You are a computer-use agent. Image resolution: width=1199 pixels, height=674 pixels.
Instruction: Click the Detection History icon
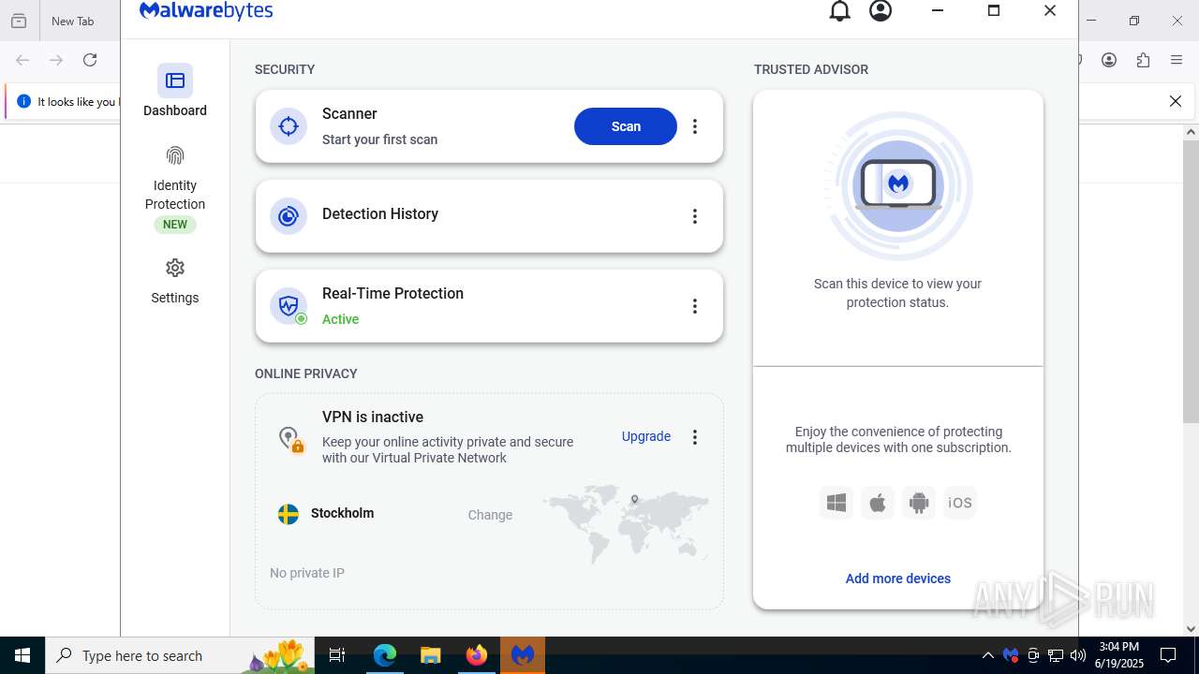289,216
